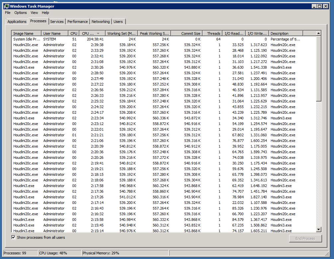Click the I/O writes value 1.600.254
Screen dimensions: 334x259
pos(259,141)
